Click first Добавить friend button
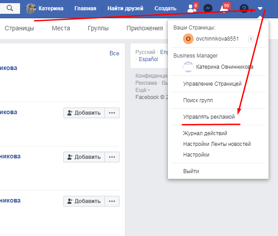The image size is (278, 236). tap(84, 113)
